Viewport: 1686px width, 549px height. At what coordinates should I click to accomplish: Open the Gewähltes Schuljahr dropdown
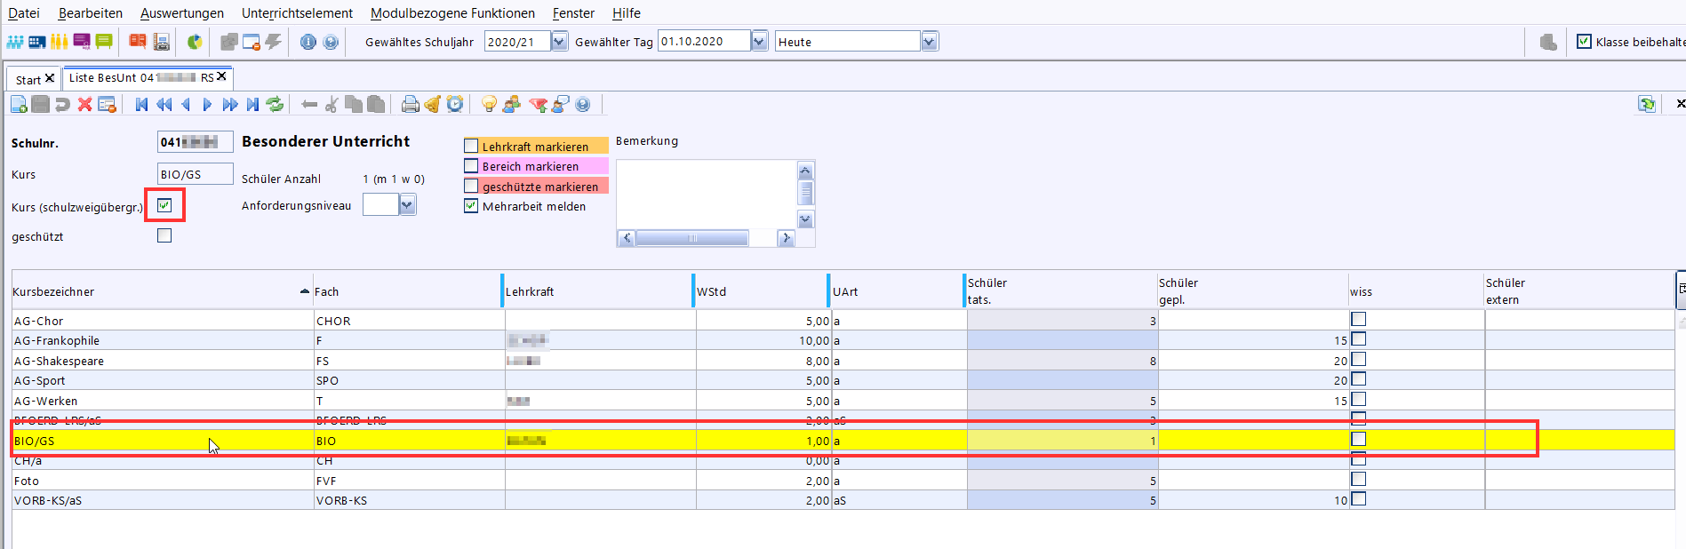[x=559, y=42]
